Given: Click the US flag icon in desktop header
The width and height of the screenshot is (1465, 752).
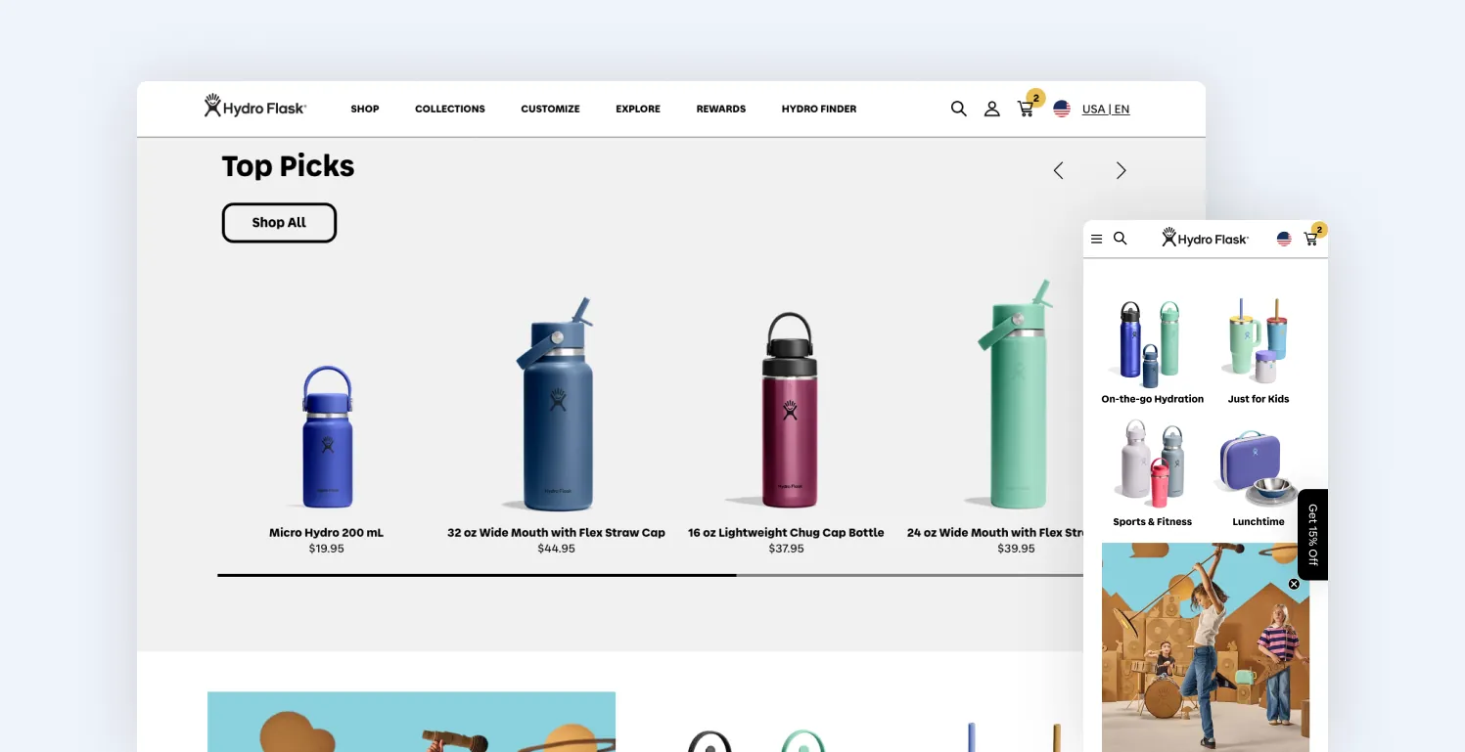Looking at the screenshot, I should click(x=1062, y=109).
